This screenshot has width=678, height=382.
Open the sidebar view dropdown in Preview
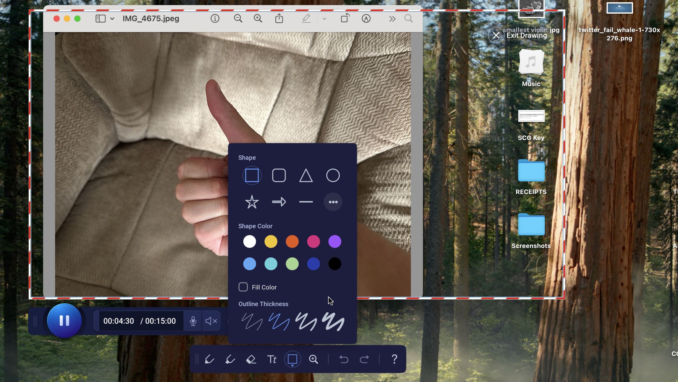click(112, 19)
